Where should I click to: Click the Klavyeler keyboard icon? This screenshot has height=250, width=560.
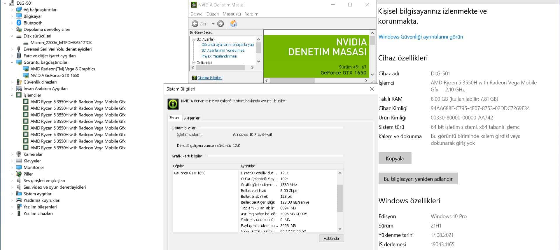pos(19,161)
